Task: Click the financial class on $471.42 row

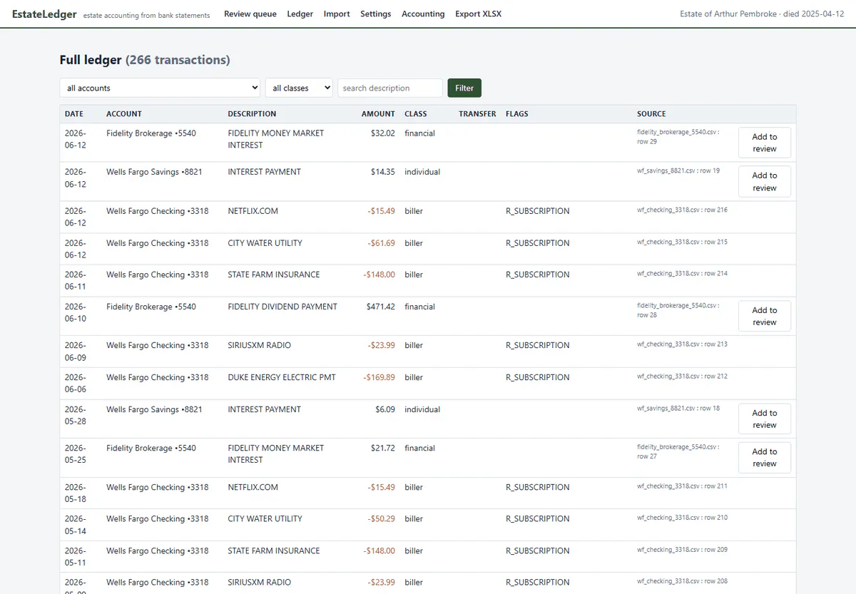Action: pos(419,307)
